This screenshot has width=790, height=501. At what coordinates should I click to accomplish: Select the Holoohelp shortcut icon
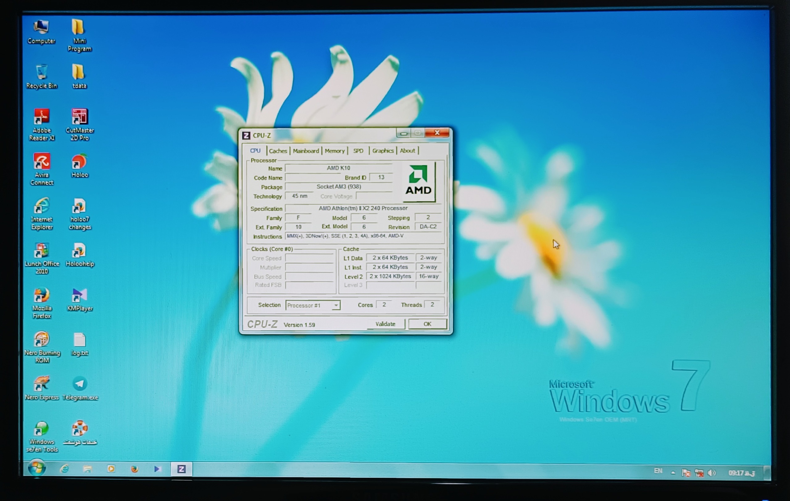pos(80,255)
